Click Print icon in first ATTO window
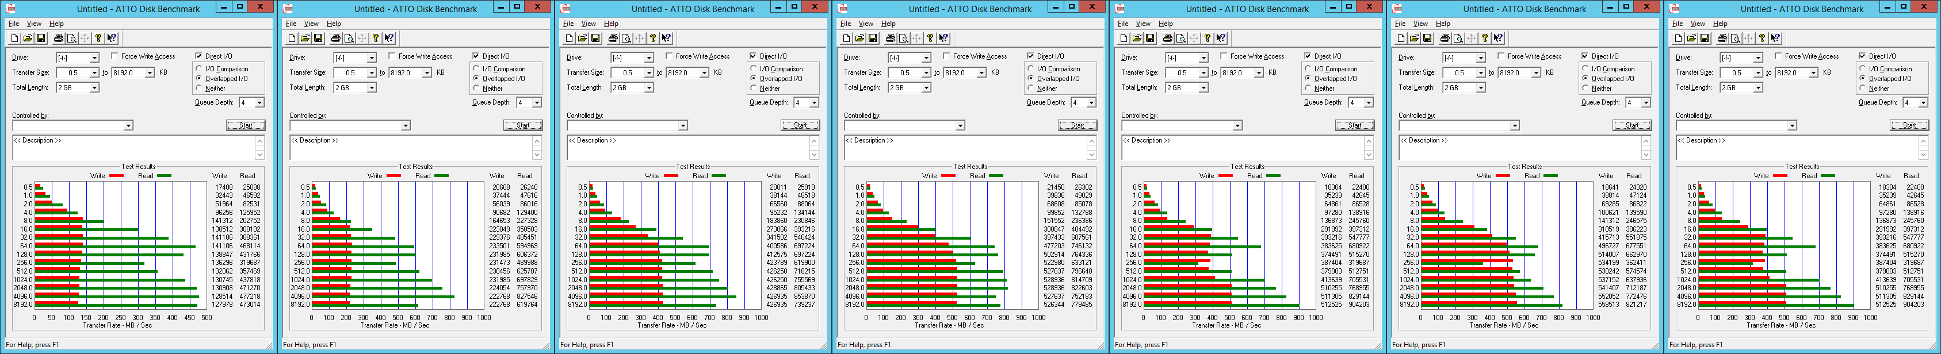The height and width of the screenshot is (354, 1941). (59, 39)
